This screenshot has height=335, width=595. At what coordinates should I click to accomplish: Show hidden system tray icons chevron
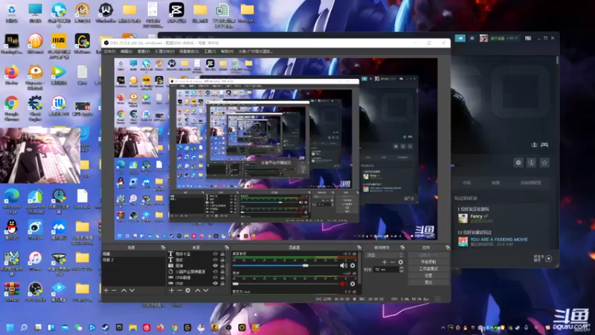tap(443, 328)
